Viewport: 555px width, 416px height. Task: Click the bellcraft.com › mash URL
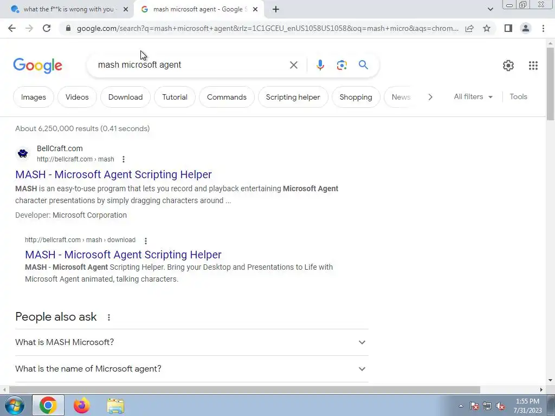pyautogui.click(x=75, y=159)
